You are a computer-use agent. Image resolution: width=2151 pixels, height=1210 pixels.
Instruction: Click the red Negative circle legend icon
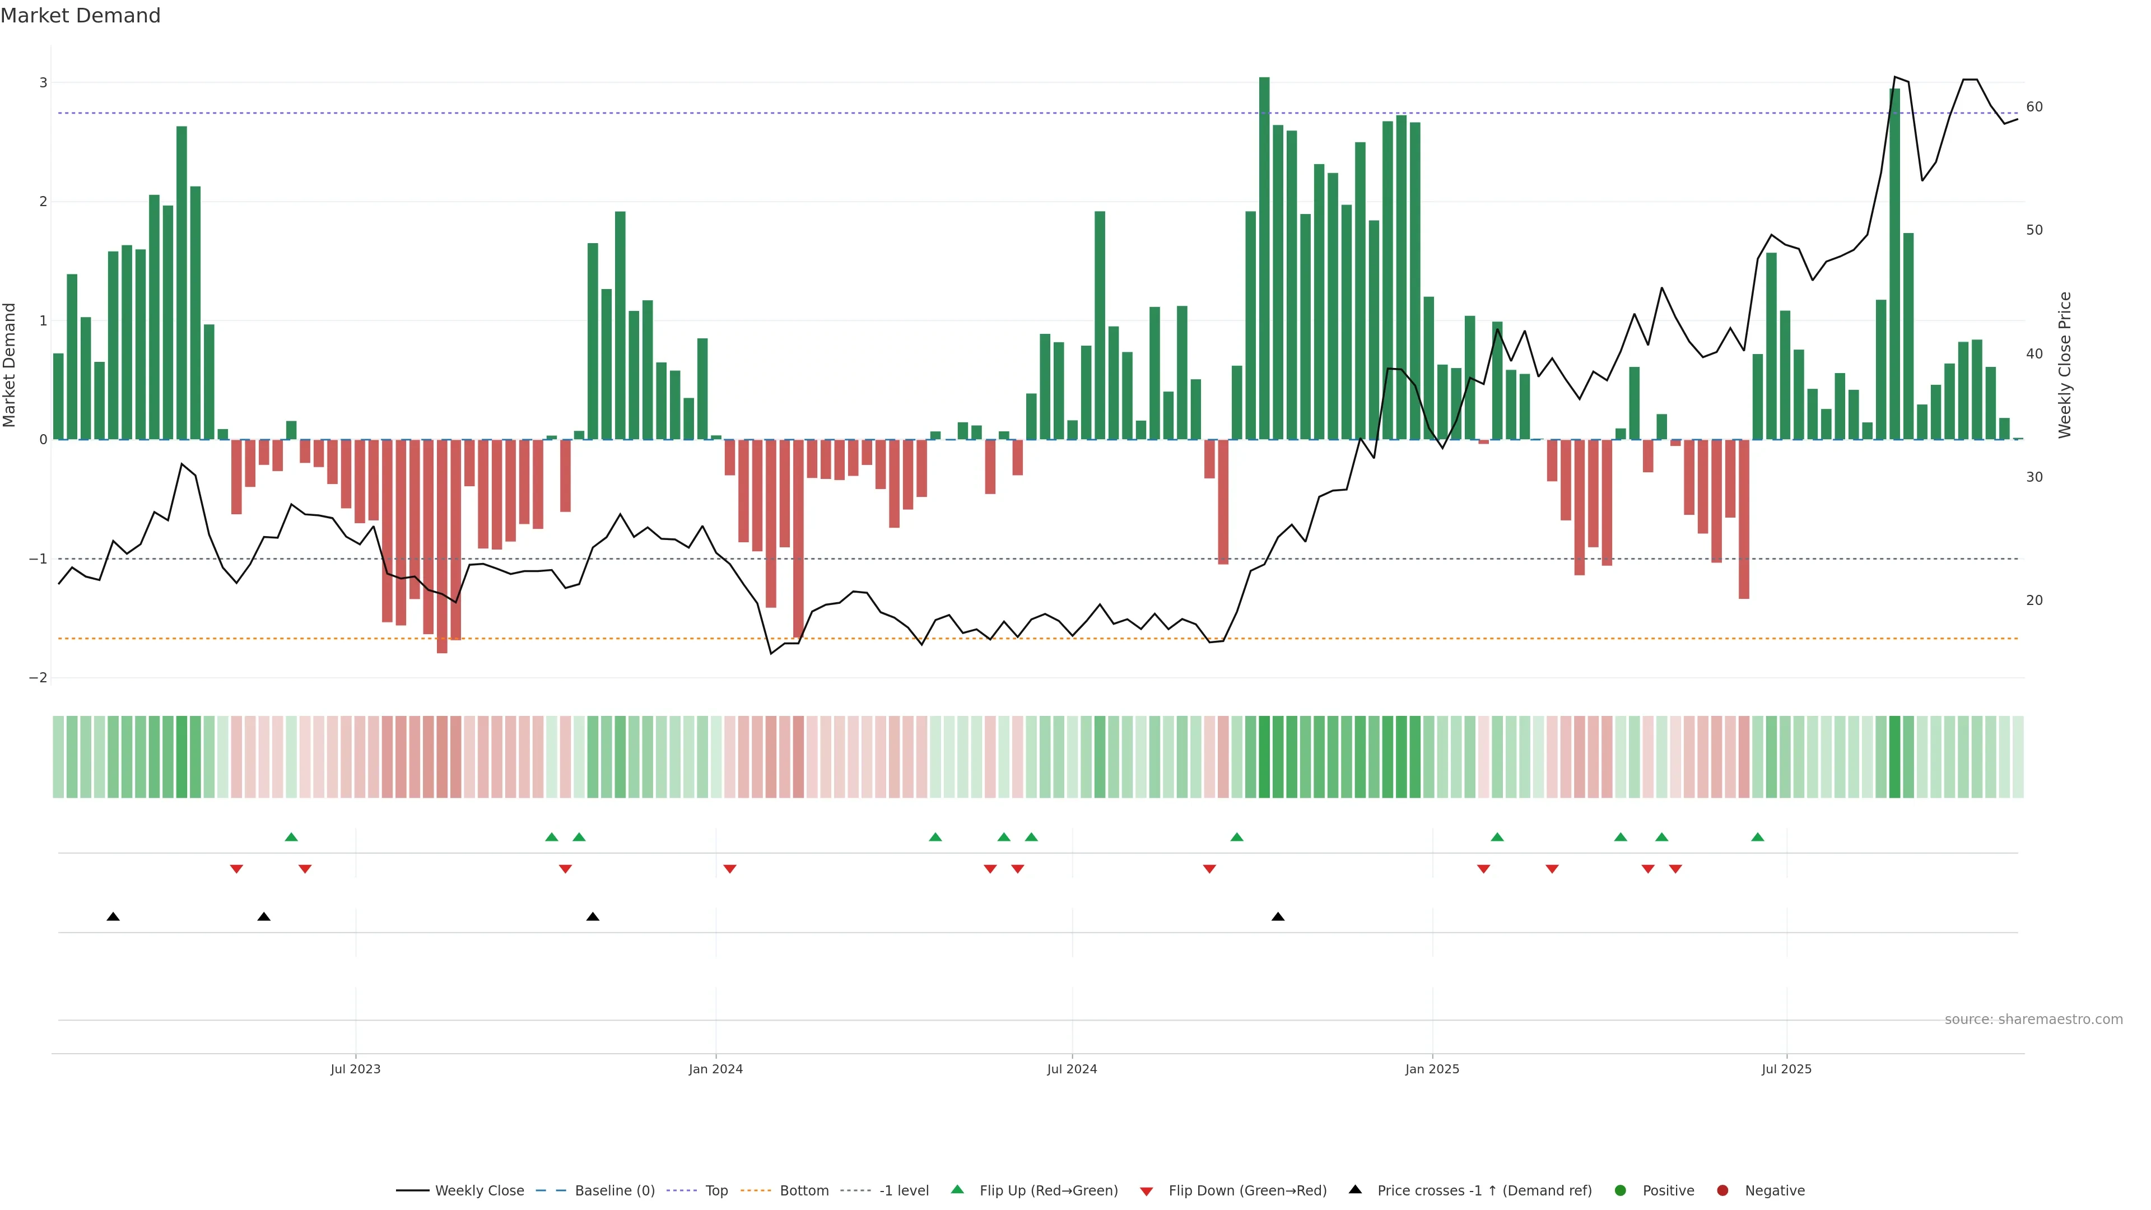coord(1722,1190)
